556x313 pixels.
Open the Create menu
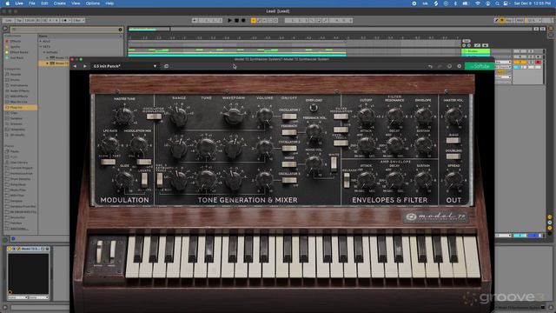[59, 3]
